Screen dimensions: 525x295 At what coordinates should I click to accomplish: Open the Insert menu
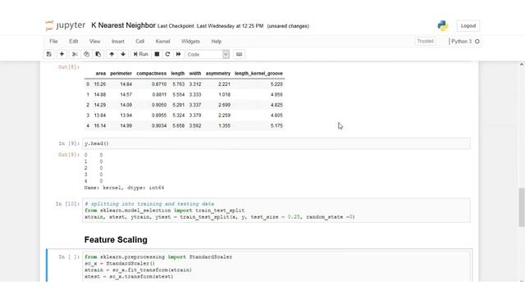point(118,42)
